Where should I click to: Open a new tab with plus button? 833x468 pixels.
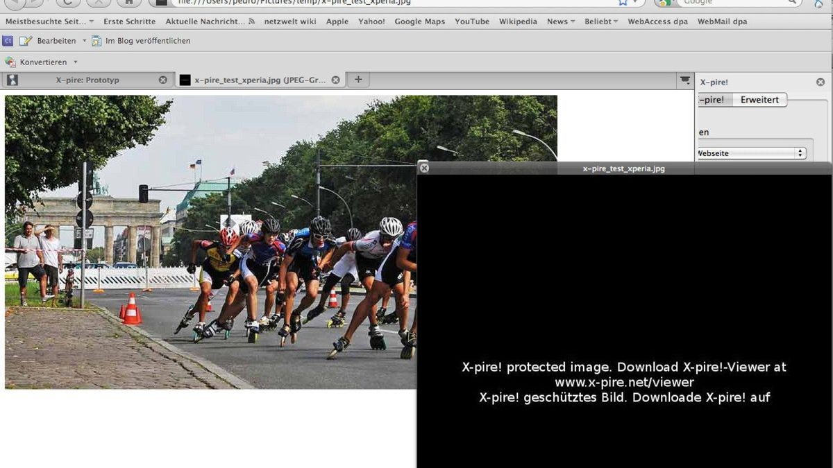point(358,80)
